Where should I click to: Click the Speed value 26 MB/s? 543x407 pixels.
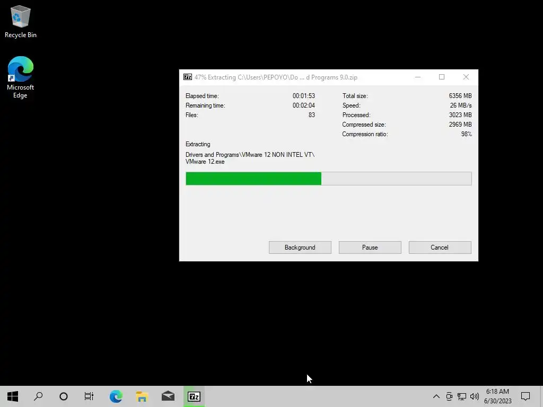click(x=461, y=105)
